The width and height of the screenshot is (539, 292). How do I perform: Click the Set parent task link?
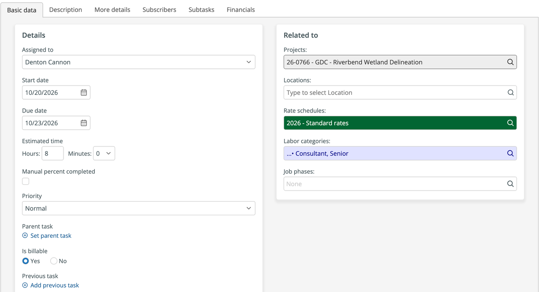coord(51,236)
